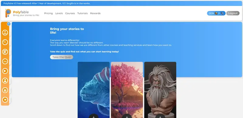Open the bearded man sculpt thumbnail
243x118 pixels.
click(160, 90)
